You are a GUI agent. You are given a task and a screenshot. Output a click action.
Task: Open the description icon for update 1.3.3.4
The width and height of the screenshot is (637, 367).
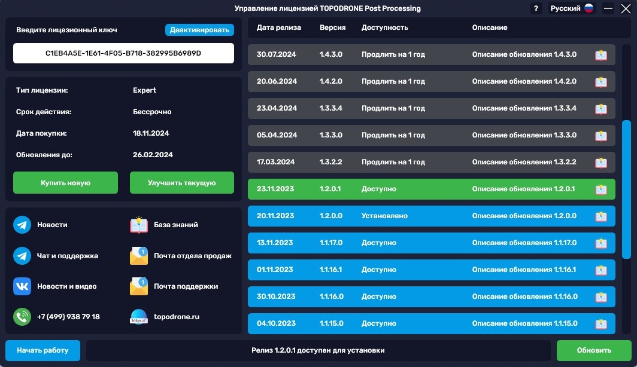[x=601, y=108]
